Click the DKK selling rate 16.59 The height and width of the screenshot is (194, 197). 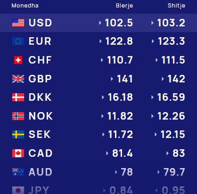[x=171, y=97]
